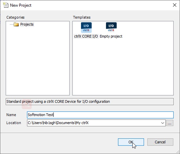The width and height of the screenshot is (180, 154).
Task: Click the Name field label
Action: click(x=11, y=115)
